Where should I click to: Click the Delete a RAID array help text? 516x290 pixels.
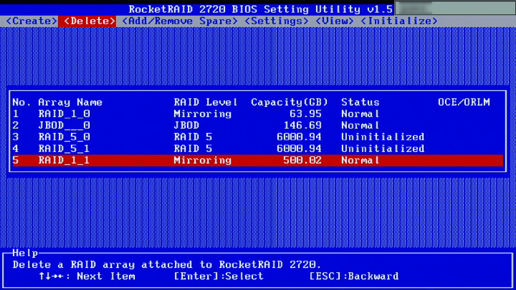(x=166, y=265)
